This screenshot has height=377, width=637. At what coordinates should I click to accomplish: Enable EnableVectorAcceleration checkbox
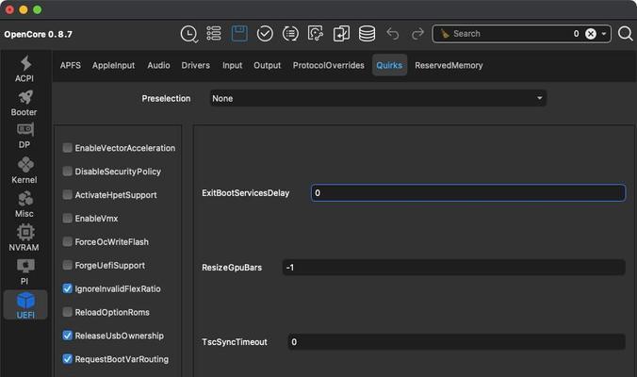[68, 147]
